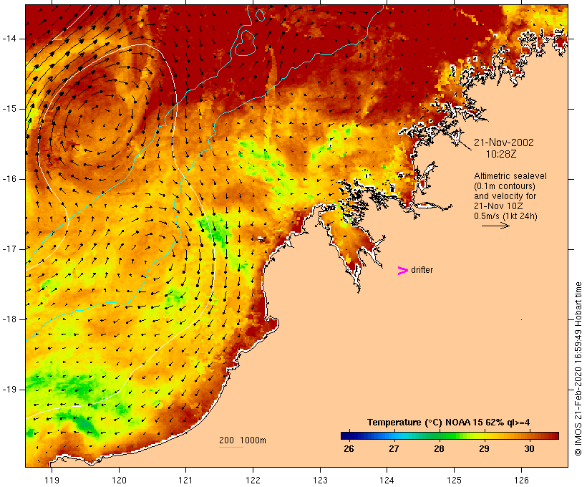Click the velocity scale reference arrow
This screenshot has width=587, height=487.
tap(495, 226)
